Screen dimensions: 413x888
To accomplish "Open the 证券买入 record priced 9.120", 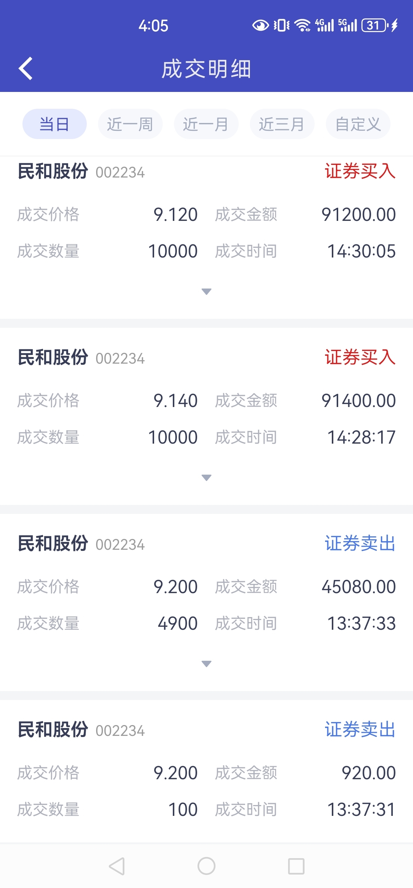I will 206,230.
